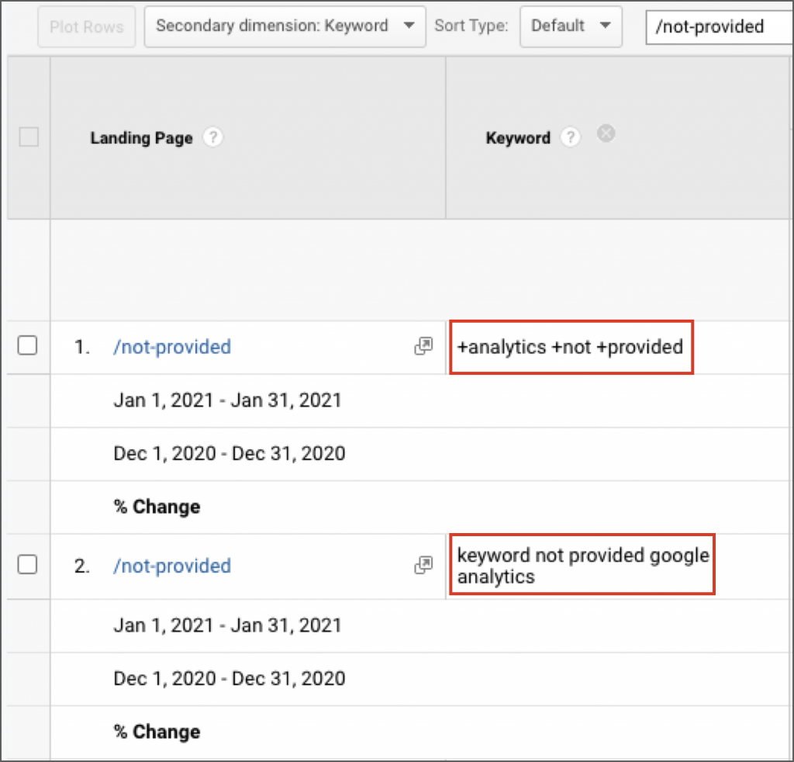This screenshot has height=762, width=794.
Task: Click the Sort Type: label
Action: (471, 26)
